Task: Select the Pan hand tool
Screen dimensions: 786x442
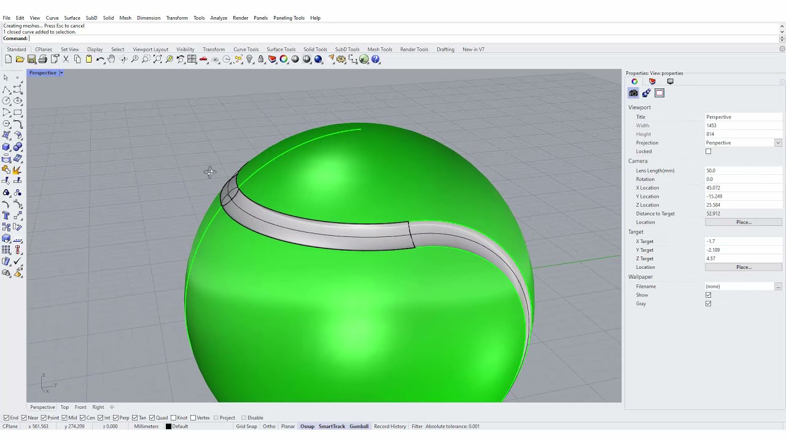Action: coord(111,60)
